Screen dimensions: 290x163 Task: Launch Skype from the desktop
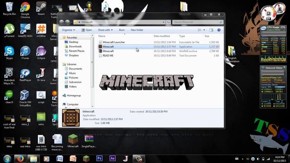pos(9,53)
